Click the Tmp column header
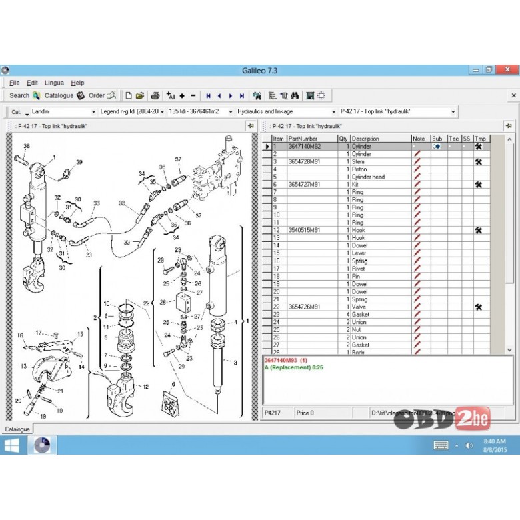Viewport: 520px width, 520px height. point(481,139)
